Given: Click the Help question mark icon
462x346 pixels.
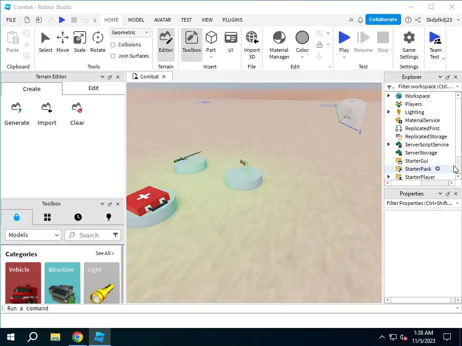Looking at the screenshot, I should pos(408,20).
